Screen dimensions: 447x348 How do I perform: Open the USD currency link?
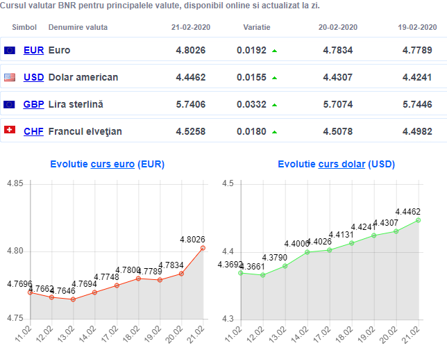[33, 77]
